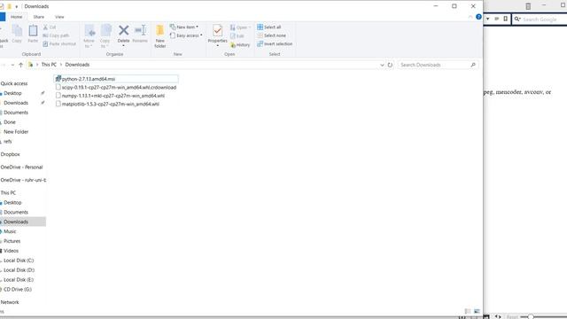Click the Move to icon
This screenshot has height=319, width=567.
click(89, 31)
